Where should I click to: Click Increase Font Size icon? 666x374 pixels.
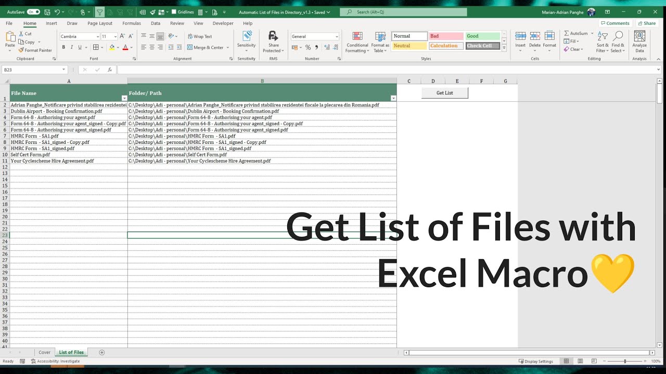coord(122,36)
